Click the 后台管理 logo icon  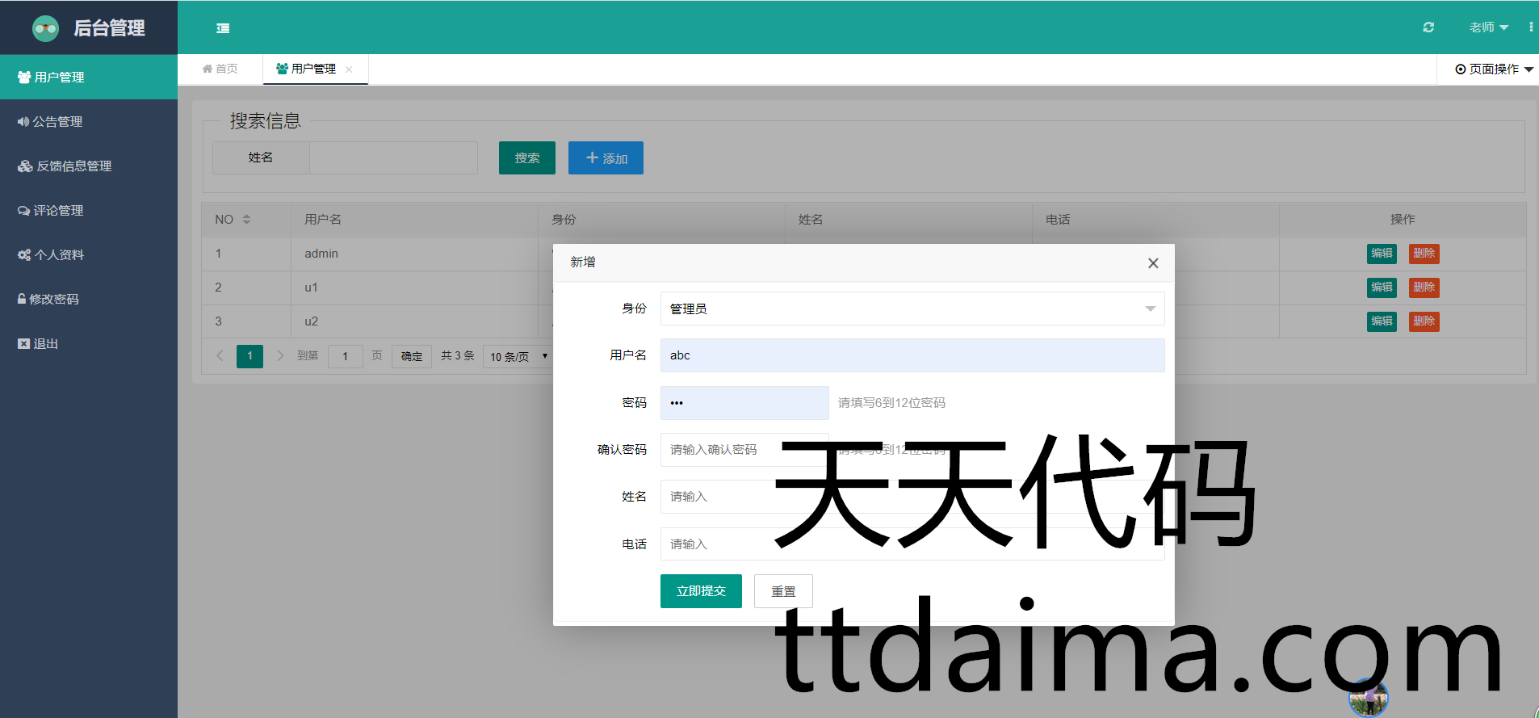45,28
